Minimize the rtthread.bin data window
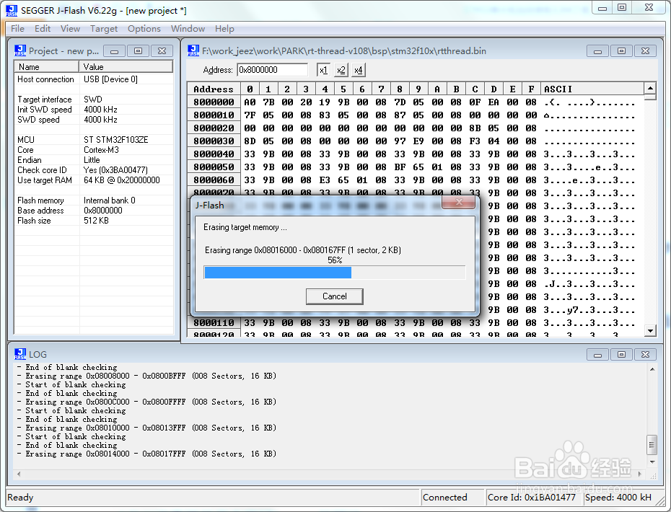 598,51
